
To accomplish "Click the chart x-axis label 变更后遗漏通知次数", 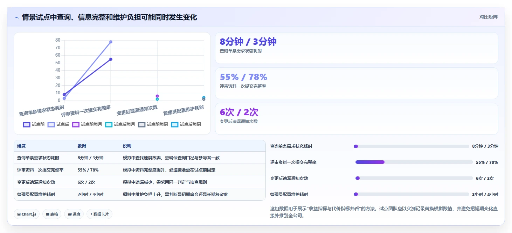I will (x=137, y=110).
